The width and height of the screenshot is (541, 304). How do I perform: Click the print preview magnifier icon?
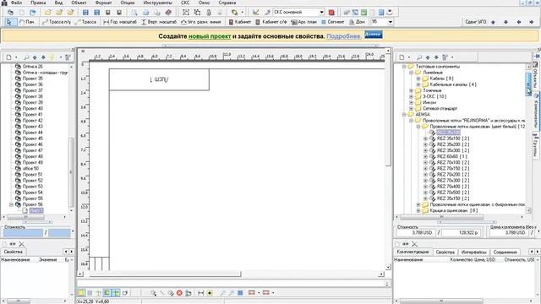(134, 13)
